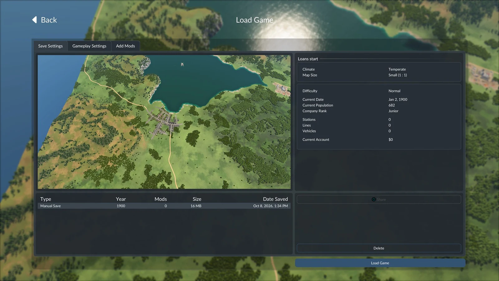Screen dimensions: 499x281
Task: Click the Share button's icon
Action: pos(374,200)
